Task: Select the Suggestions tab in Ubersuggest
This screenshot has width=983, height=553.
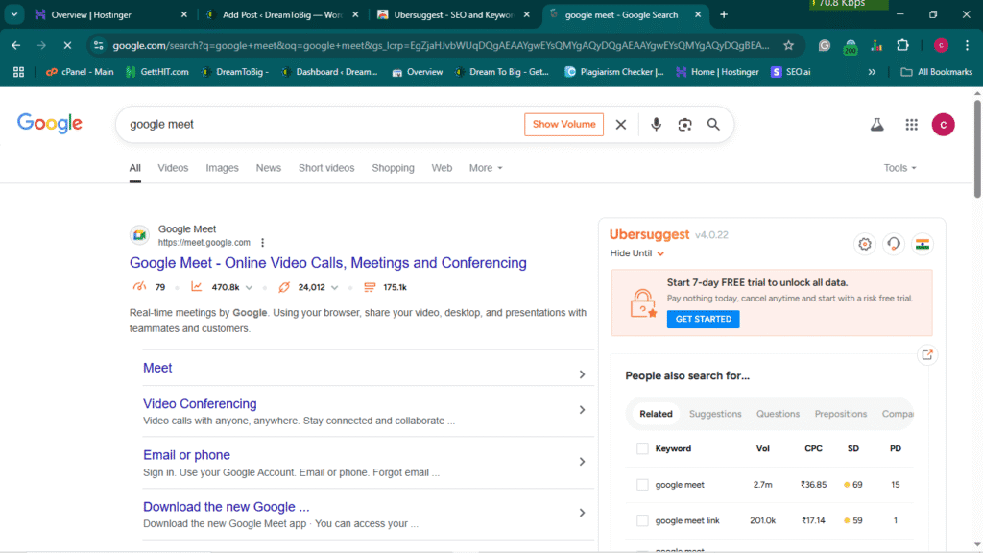Action: tap(715, 414)
